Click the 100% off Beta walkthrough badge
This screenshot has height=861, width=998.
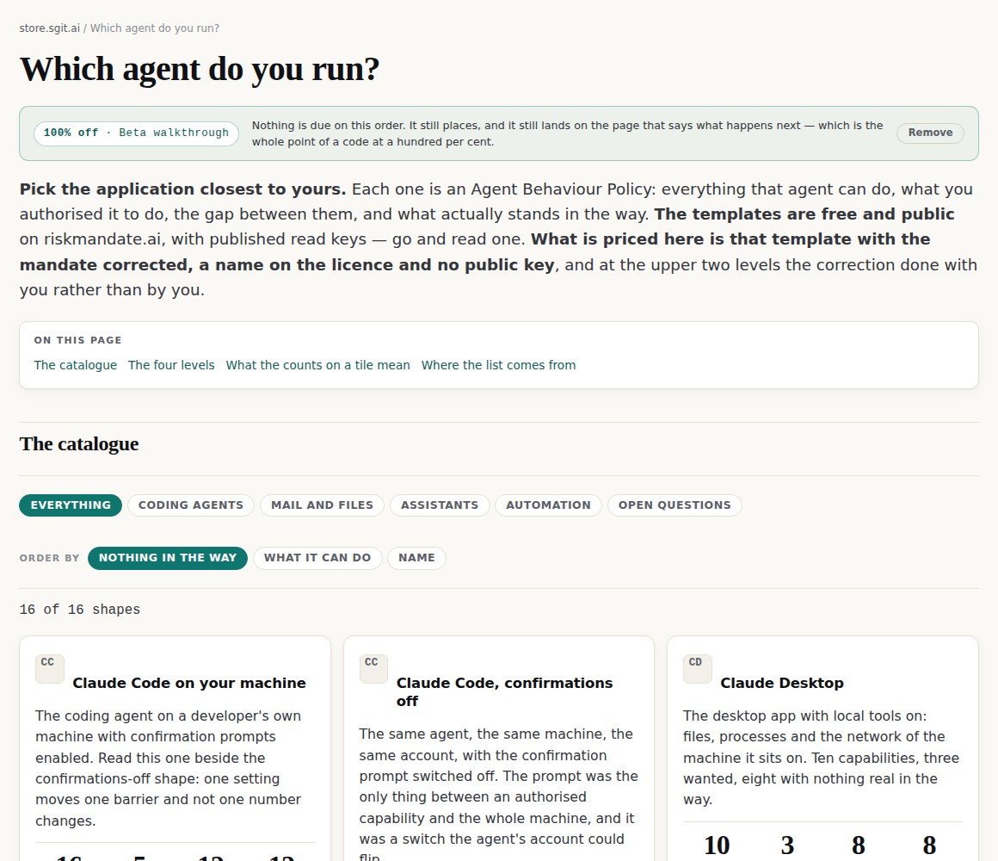136,133
